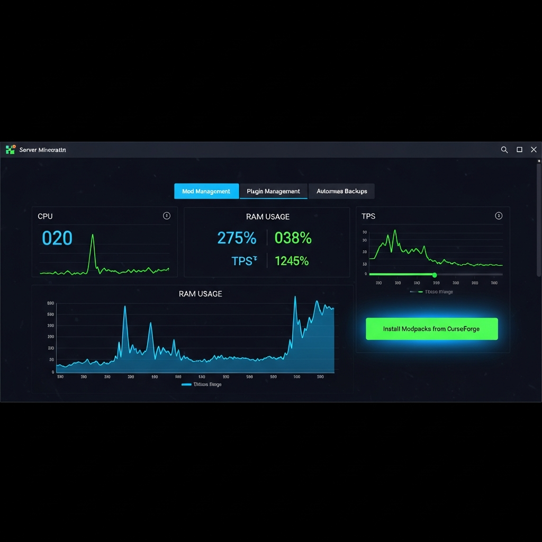Viewport: 542px width, 542px height.
Task: Close the Server window
Action: pyautogui.click(x=534, y=150)
